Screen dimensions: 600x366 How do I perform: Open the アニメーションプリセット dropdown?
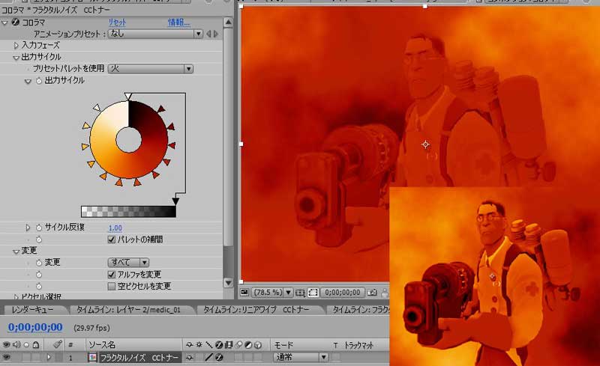(x=155, y=34)
